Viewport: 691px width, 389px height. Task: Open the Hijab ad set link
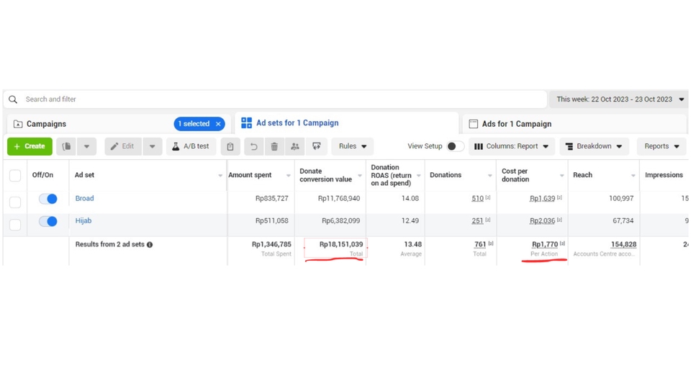83,220
